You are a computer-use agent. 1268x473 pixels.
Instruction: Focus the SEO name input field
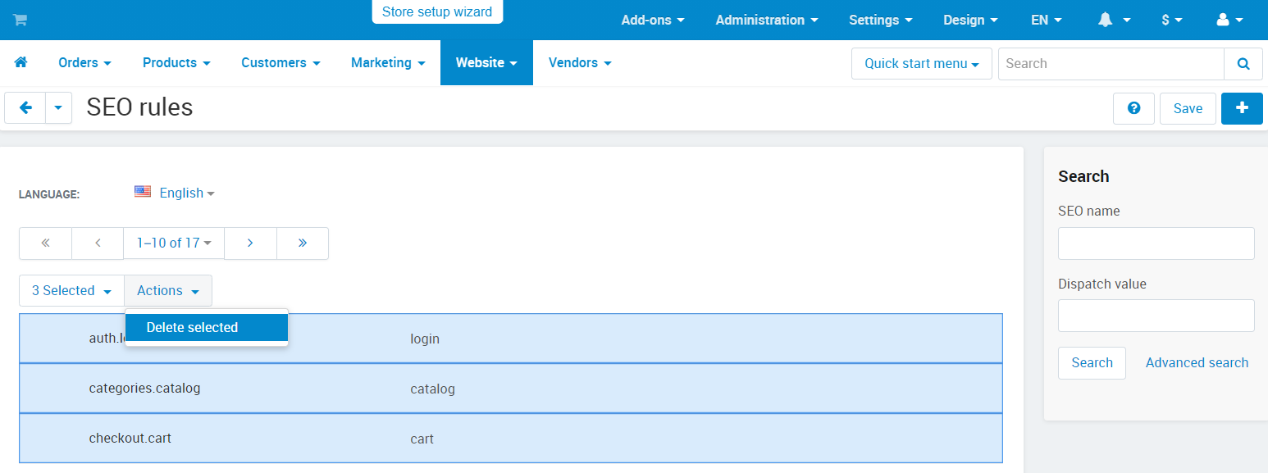pyautogui.click(x=1156, y=243)
